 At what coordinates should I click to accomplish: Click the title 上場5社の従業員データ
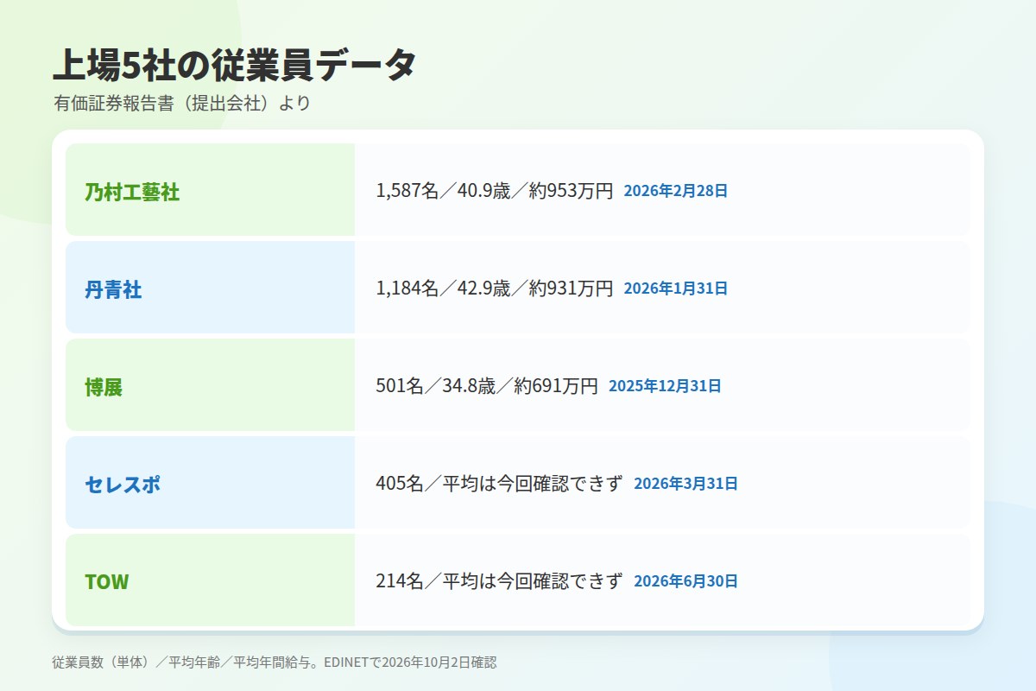(x=234, y=65)
